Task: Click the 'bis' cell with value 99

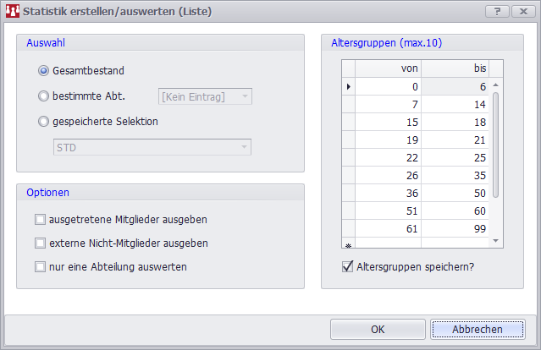Action: coord(455,228)
